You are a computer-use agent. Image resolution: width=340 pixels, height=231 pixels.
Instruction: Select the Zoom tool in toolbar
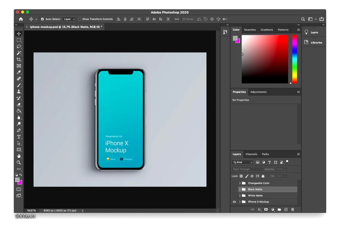point(19,163)
